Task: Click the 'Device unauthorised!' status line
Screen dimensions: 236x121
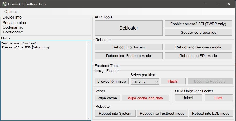Action: click(20, 43)
